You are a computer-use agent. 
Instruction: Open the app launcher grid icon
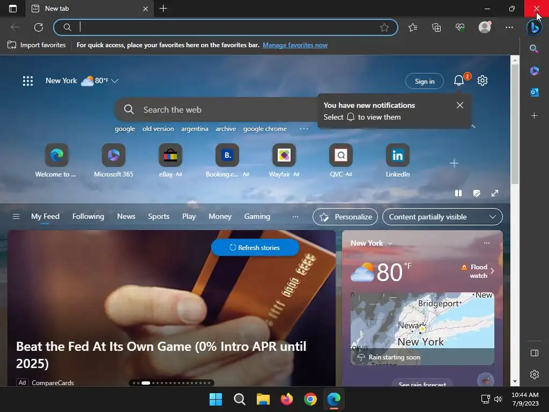pyautogui.click(x=28, y=81)
